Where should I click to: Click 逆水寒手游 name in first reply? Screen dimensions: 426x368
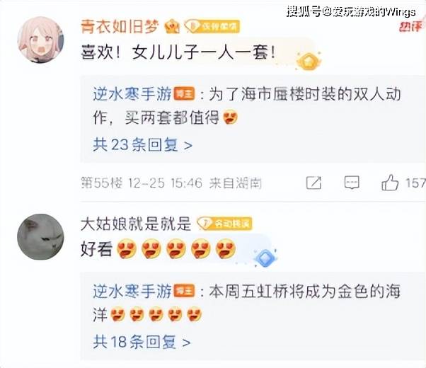132,94
